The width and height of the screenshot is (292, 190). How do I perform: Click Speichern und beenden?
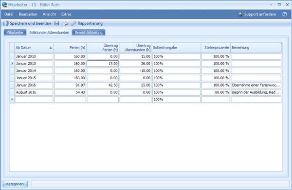[27, 23]
